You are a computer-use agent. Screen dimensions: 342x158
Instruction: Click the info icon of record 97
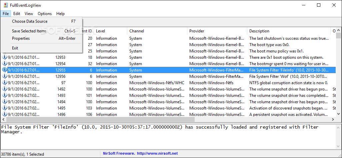click(5, 83)
